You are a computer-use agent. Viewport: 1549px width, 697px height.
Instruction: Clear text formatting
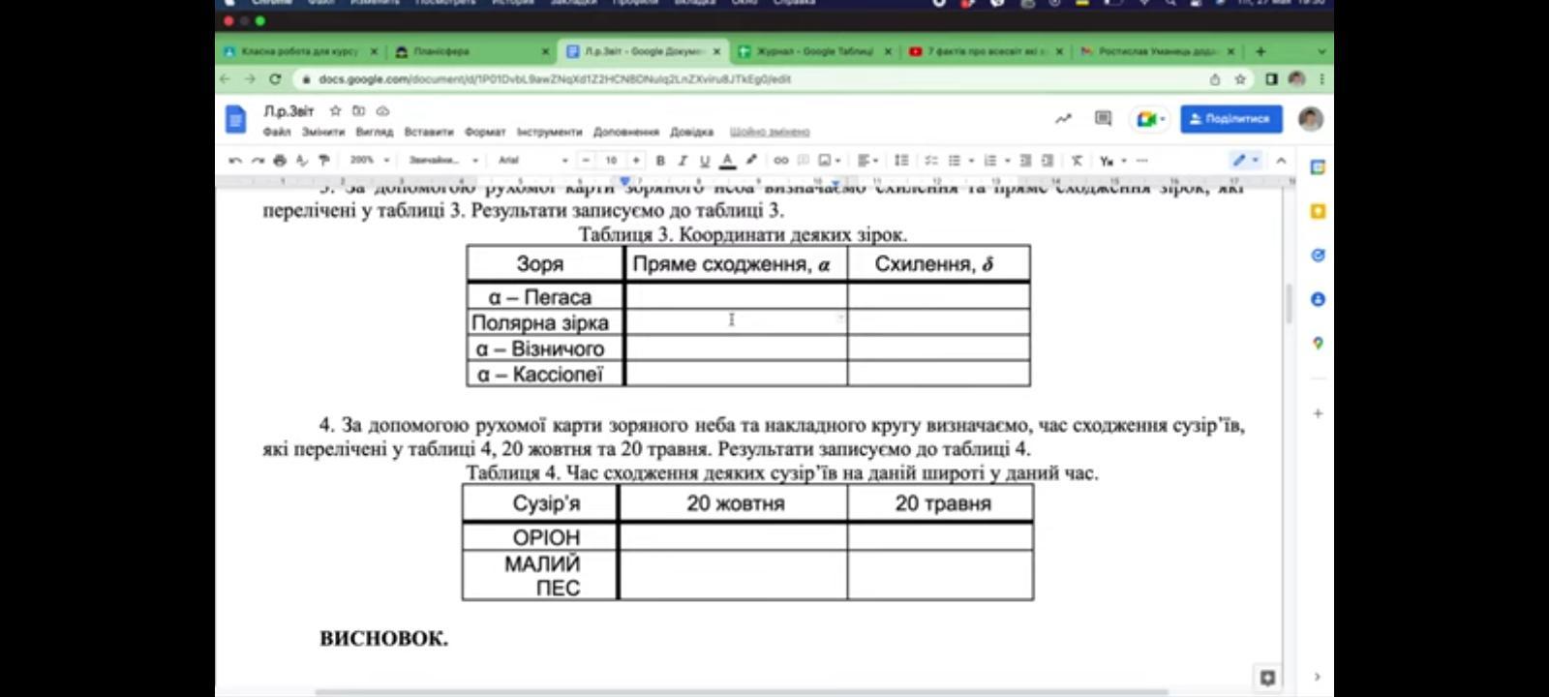click(1077, 161)
